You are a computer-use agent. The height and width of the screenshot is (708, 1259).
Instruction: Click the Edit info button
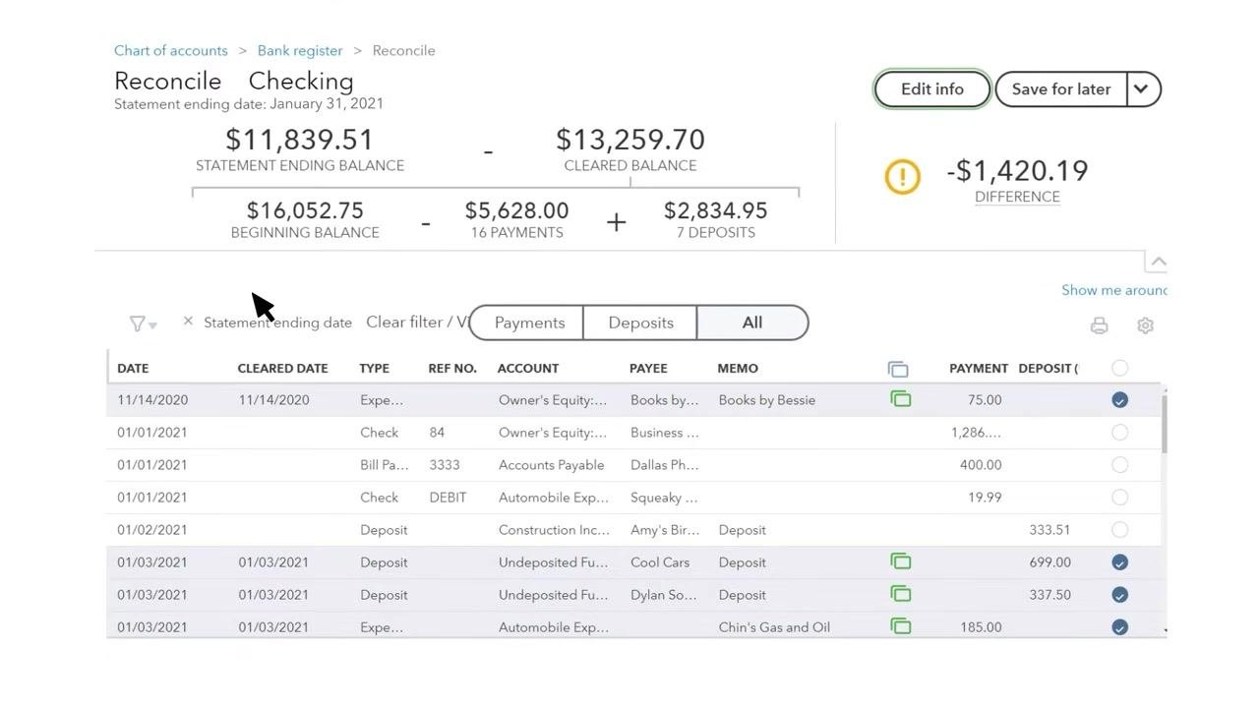pos(932,88)
